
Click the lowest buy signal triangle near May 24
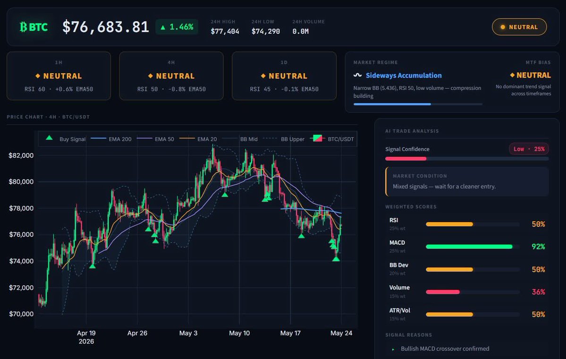coord(336,258)
